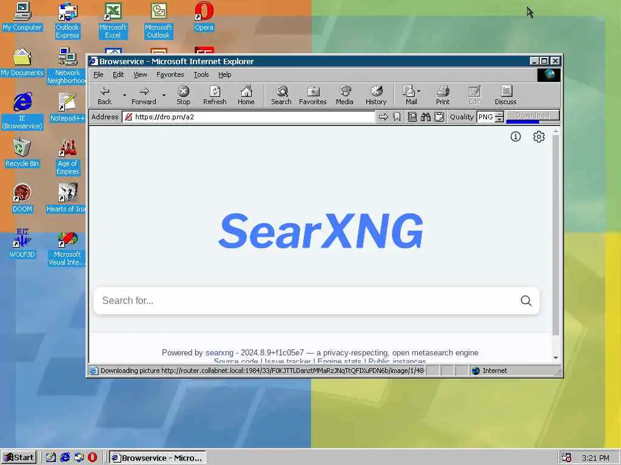Click the Download button
Viewport: 621px width, 465px height.
point(532,115)
